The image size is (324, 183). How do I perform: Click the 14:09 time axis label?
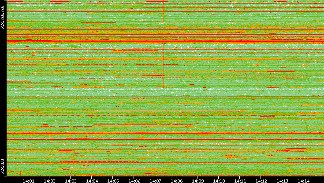click(x=198, y=181)
